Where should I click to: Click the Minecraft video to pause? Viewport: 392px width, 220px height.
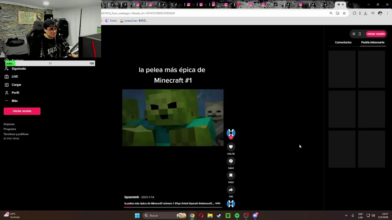[x=173, y=118]
